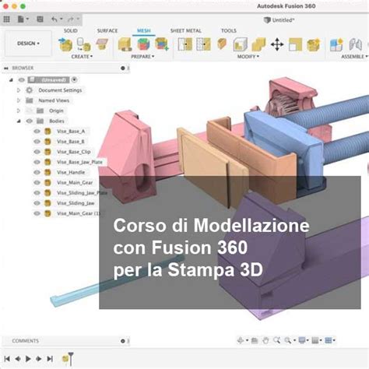This screenshot has width=369, height=369.
Task: Select the Untitled document tab
Action: 279,20
